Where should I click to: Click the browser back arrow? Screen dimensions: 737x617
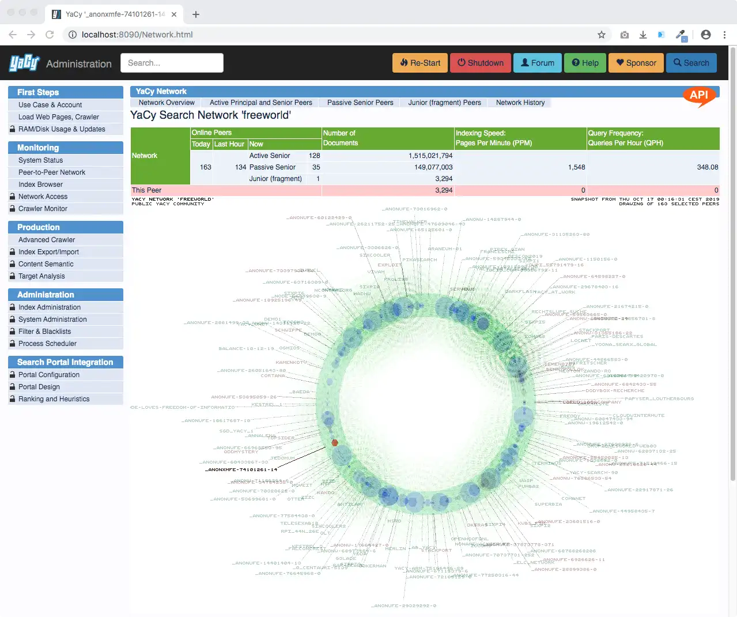(x=13, y=35)
